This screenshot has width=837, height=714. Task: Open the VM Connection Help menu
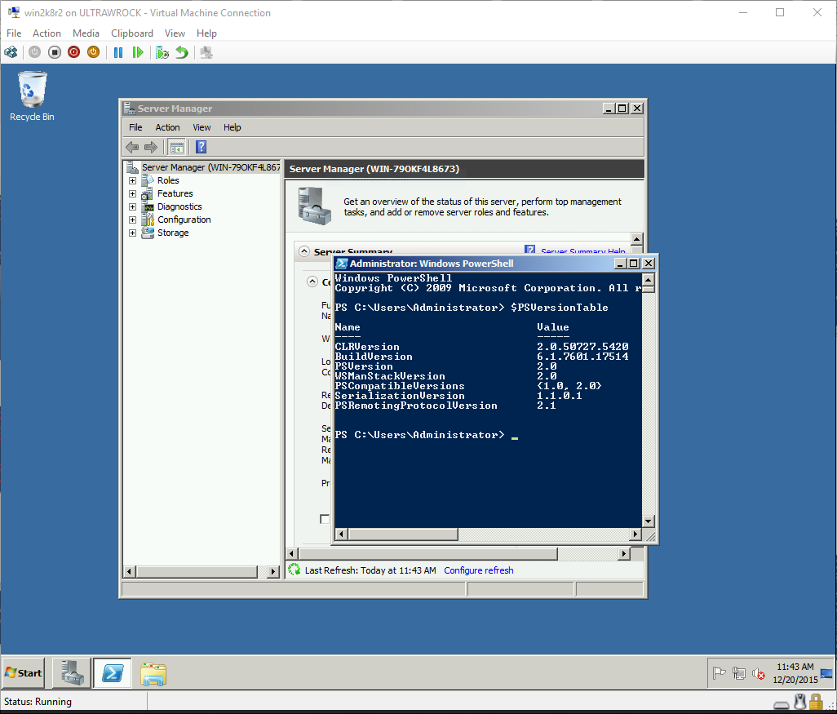(206, 33)
